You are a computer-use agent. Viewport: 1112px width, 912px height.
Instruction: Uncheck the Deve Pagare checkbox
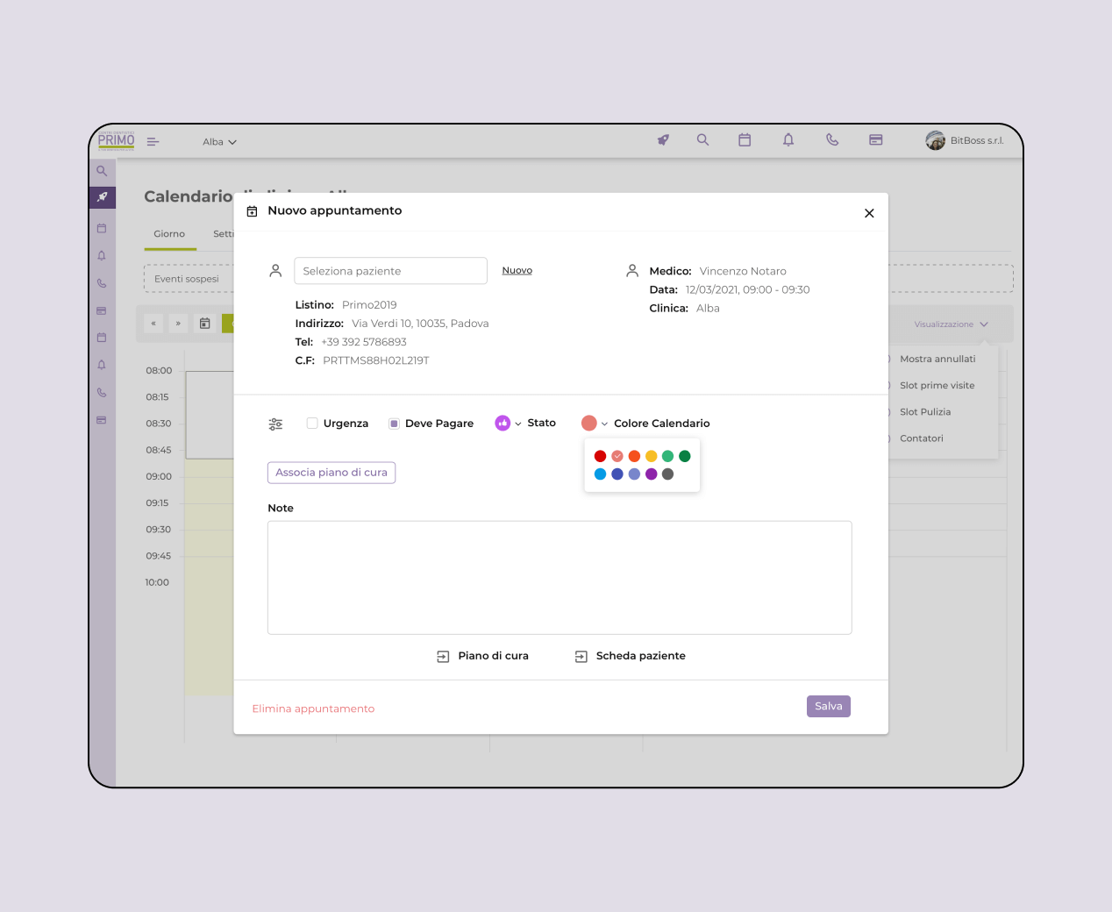tap(394, 423)
